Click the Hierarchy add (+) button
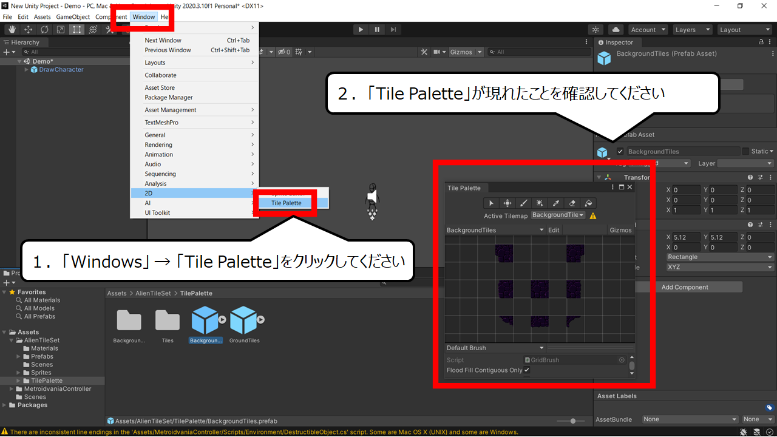Image resolution: width=777 pixels, height=437 pixels. coord(6,52)
